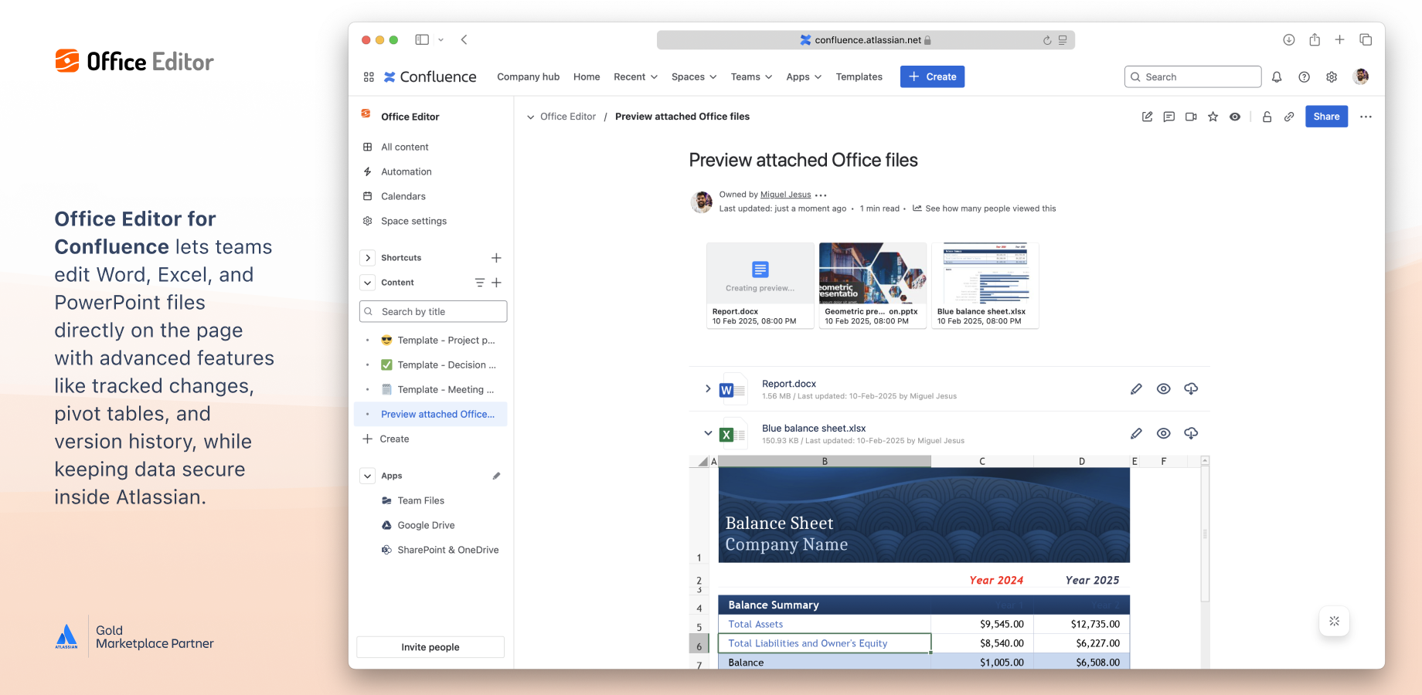Collapse the Blue balance sheet.xlsx preview

[707, 433]
